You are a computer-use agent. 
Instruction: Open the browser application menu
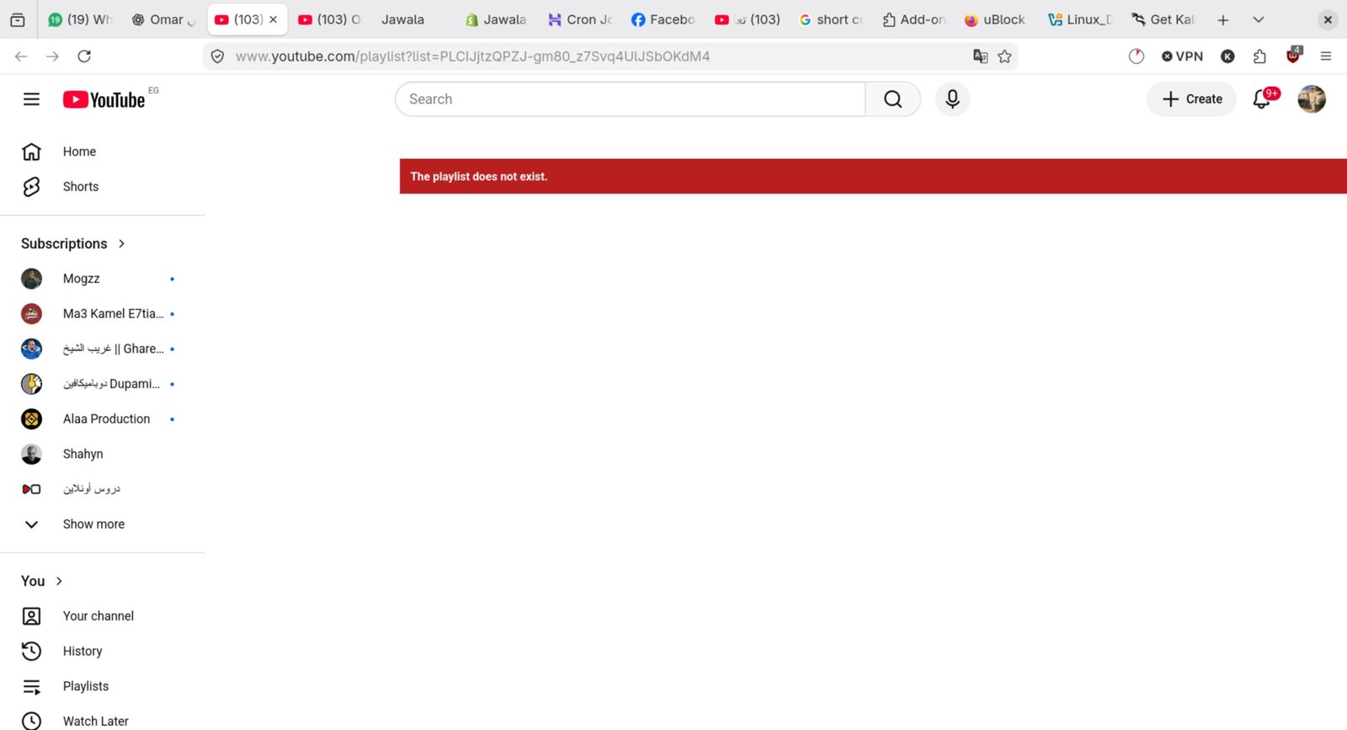tap(1326, 56)
